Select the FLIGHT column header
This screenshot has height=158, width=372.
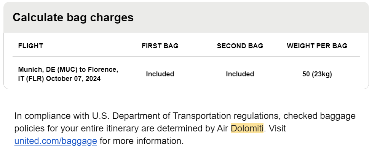[x=30, y=46]
